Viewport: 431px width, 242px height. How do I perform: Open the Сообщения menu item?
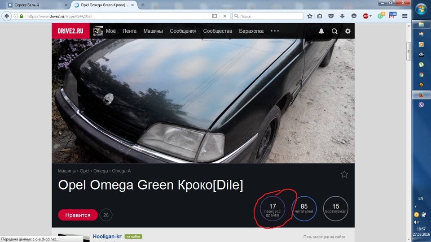click(x=183, y=31)
